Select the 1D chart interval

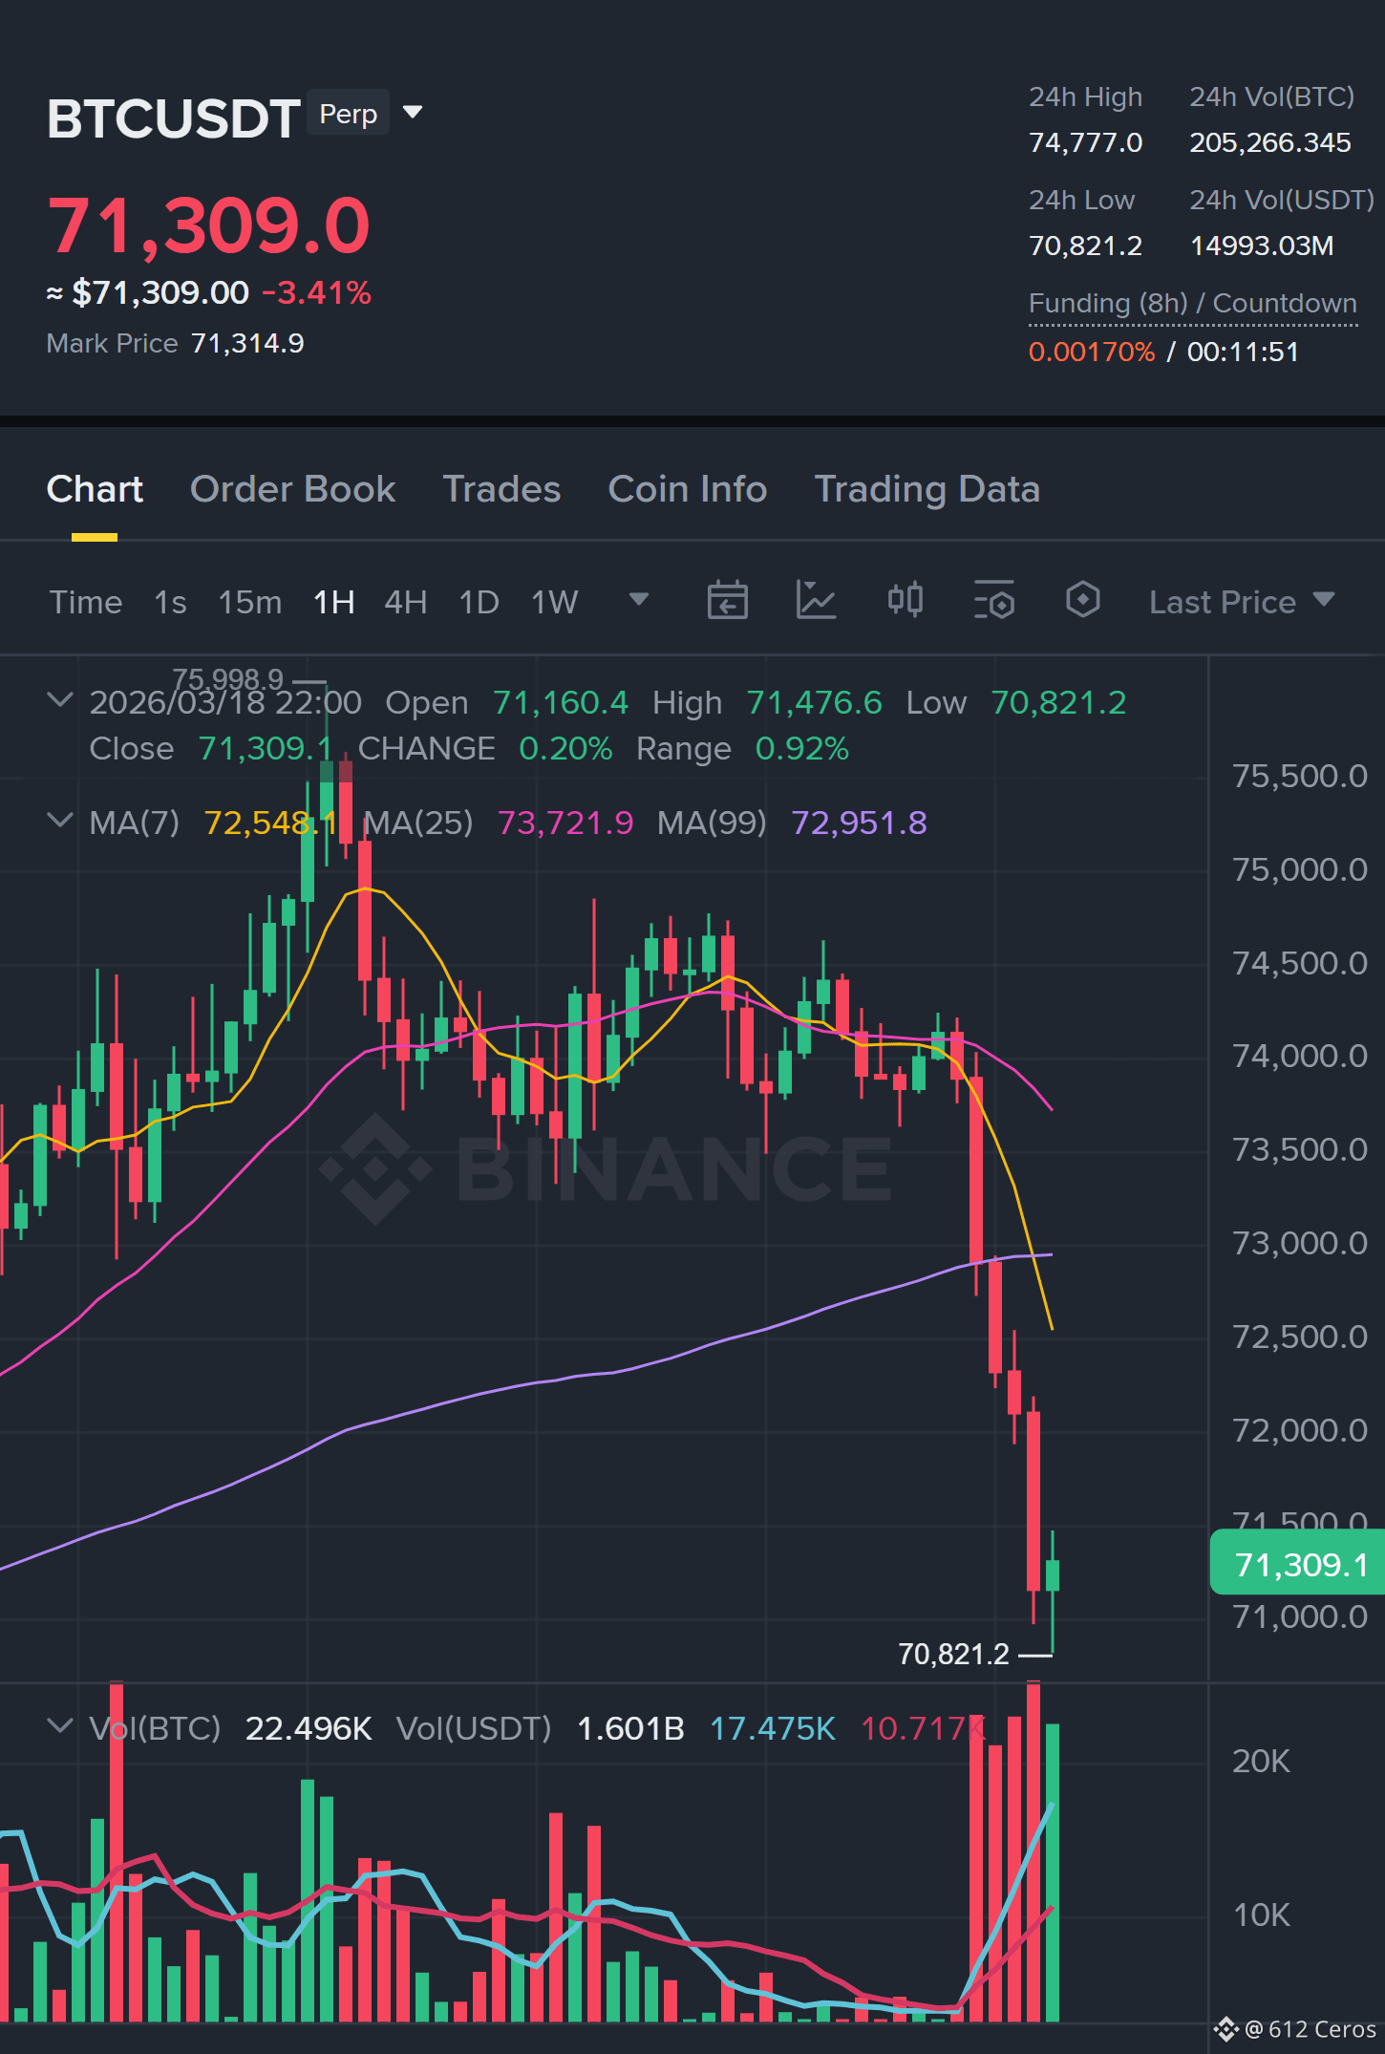(x=479, y=602)
